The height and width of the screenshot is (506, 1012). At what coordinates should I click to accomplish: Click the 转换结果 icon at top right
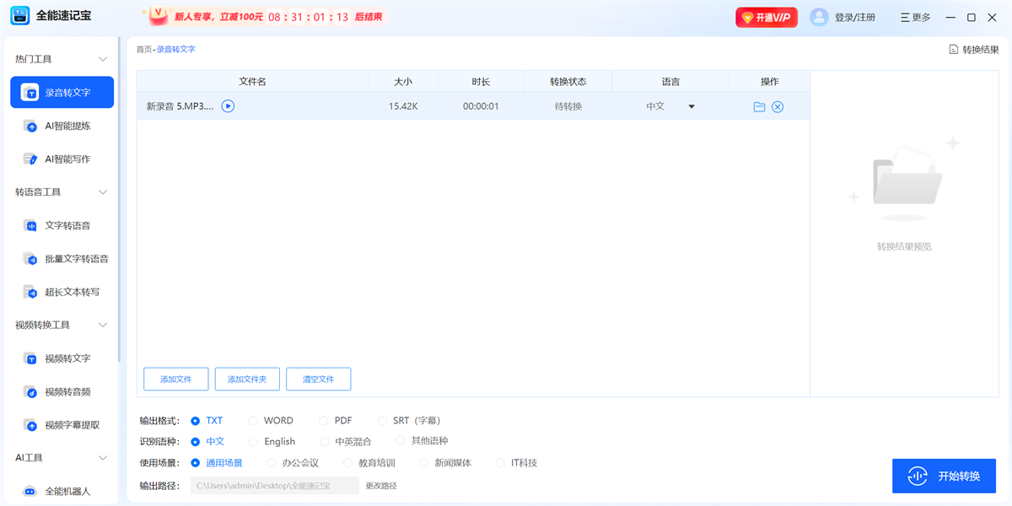(x=954, y=50)
